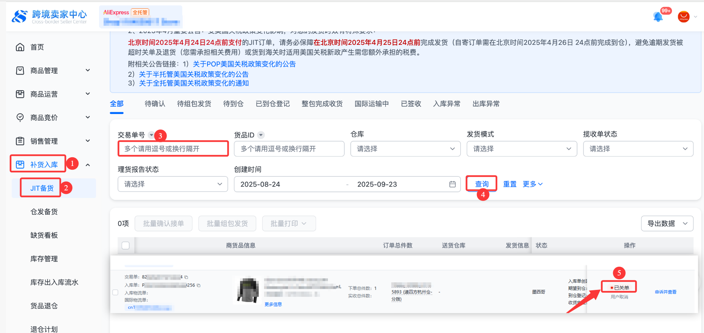The image size is (704, 333).
Task: Select 货品退仓 in sidebar
Action: click(x=44, y=306)
